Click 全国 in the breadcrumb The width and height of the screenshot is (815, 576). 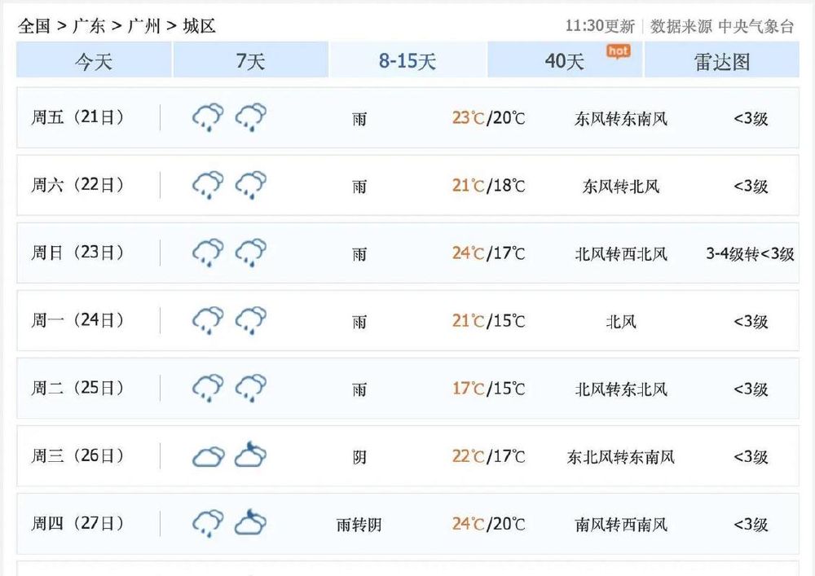point(34,25)
